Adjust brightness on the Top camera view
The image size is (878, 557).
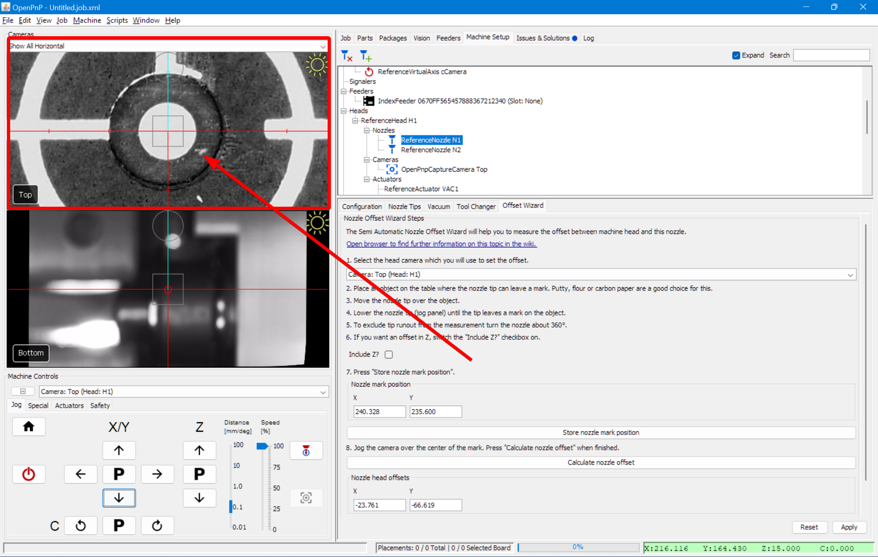tap(317, 65)
